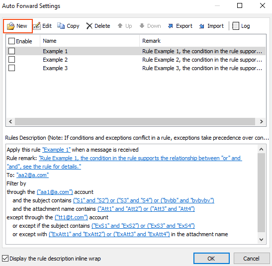Screen dimensions: 272x266
Task: Enable the Example 1 rule checkbox
Action: point(11,51)
